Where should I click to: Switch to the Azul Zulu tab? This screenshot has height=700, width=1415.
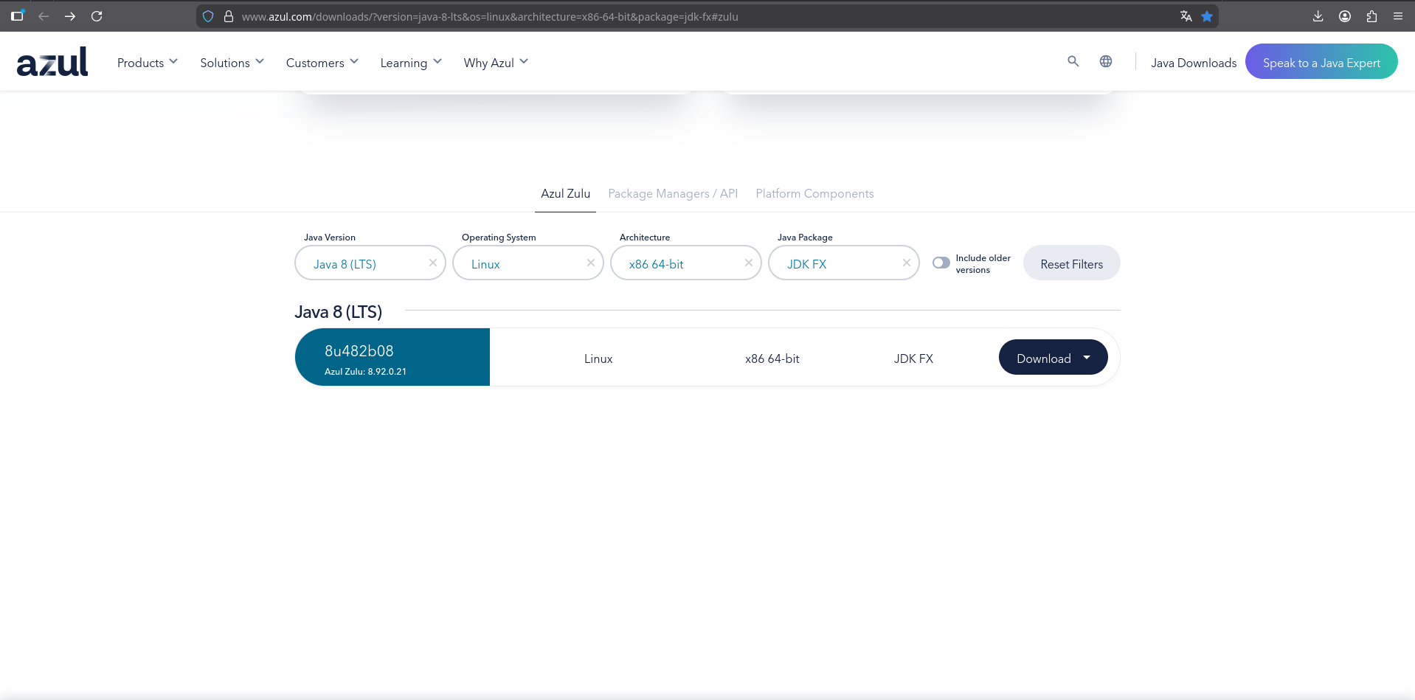point(565,193)
